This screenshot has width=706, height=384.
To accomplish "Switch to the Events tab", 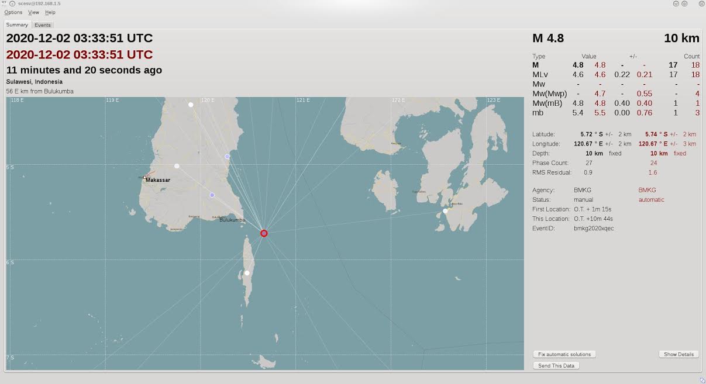I will point(43,25).
